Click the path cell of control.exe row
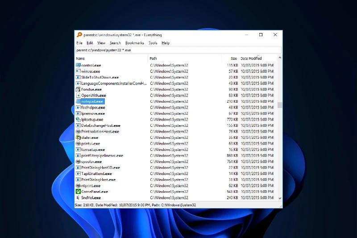This screenshot has height=238, width=357. tap(169, 65)
